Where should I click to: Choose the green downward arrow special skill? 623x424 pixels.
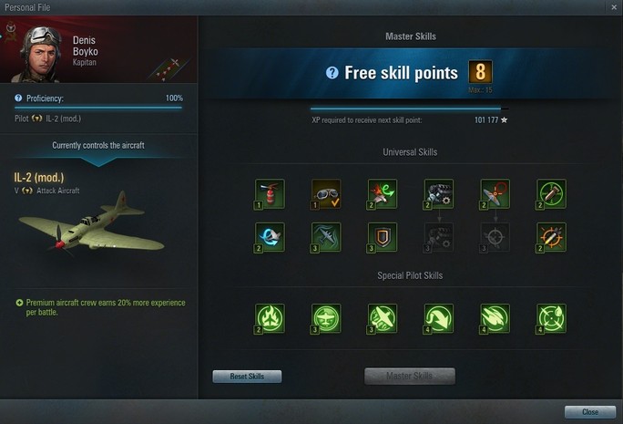[x=439, y=318]
